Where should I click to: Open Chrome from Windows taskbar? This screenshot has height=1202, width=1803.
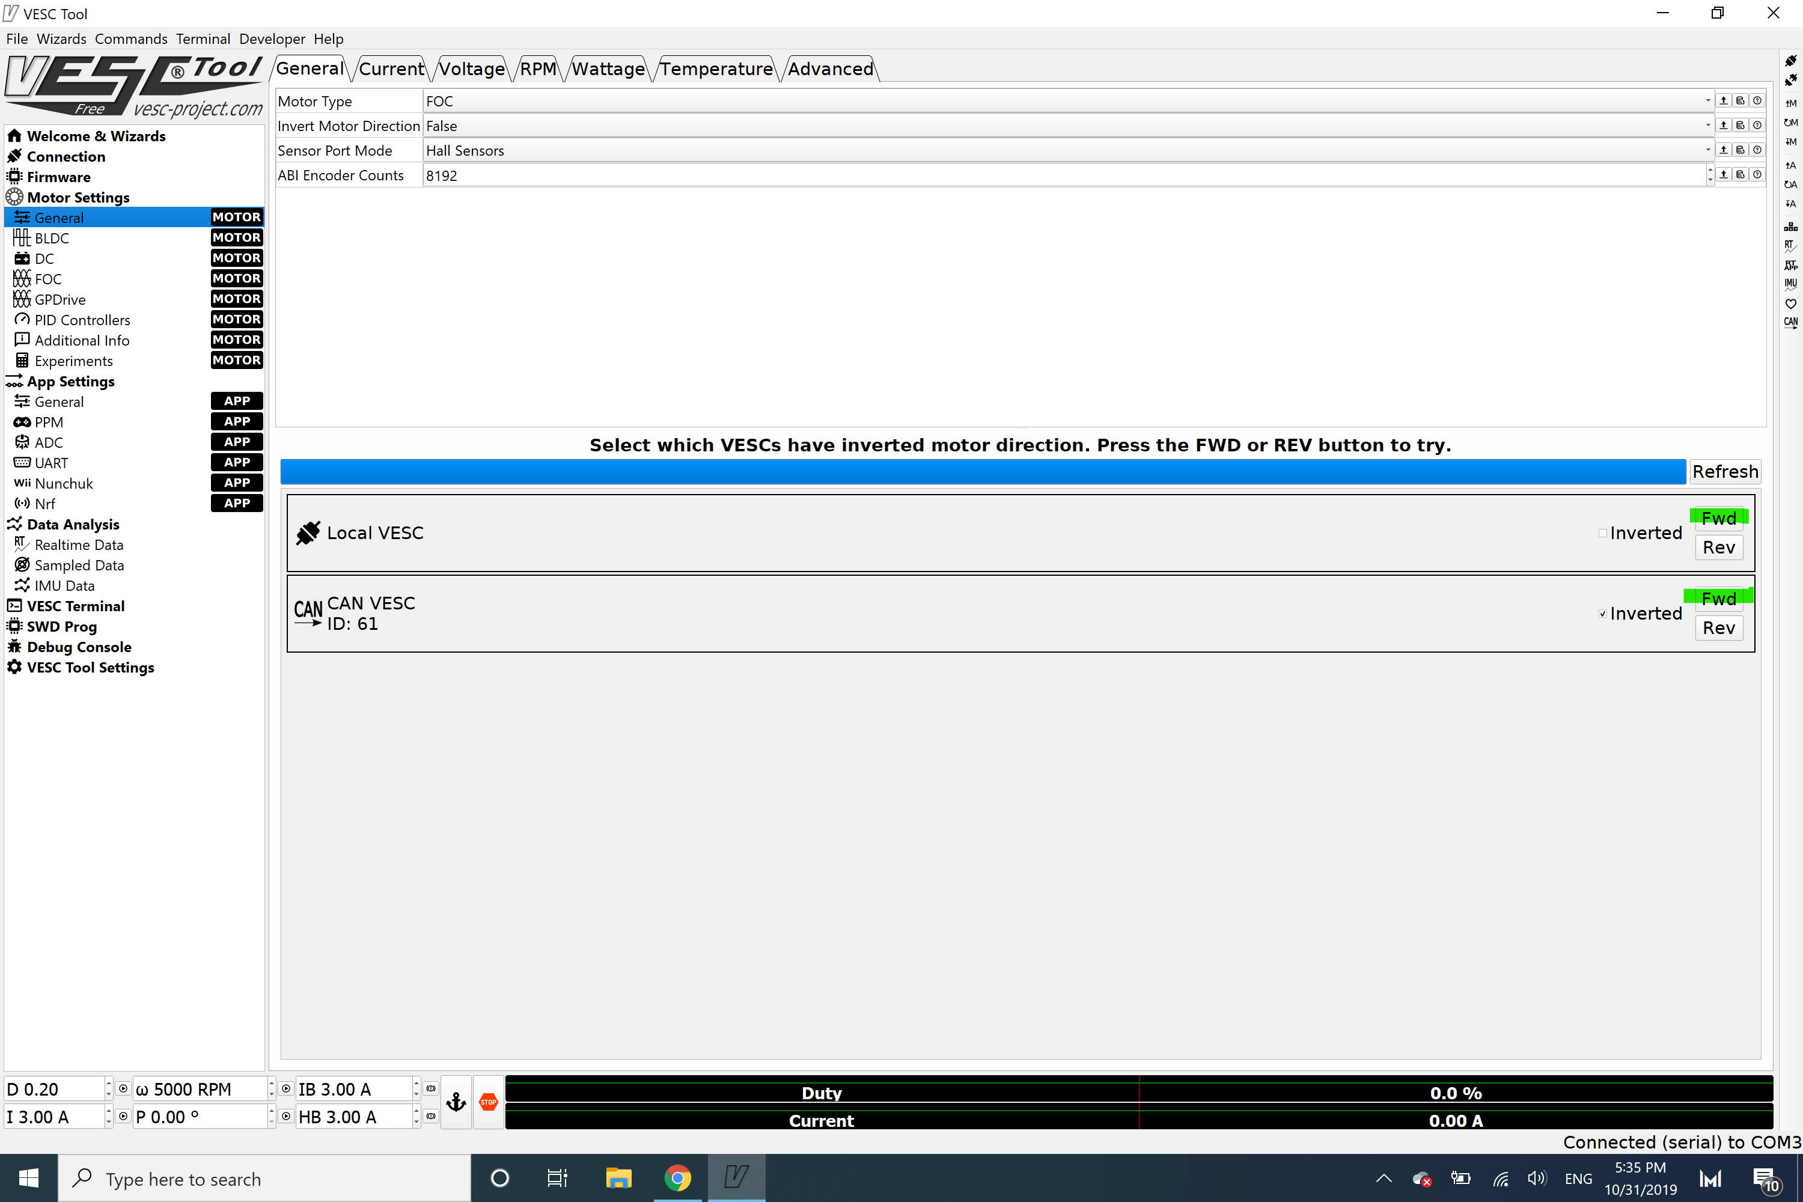tap(677, 1177)
